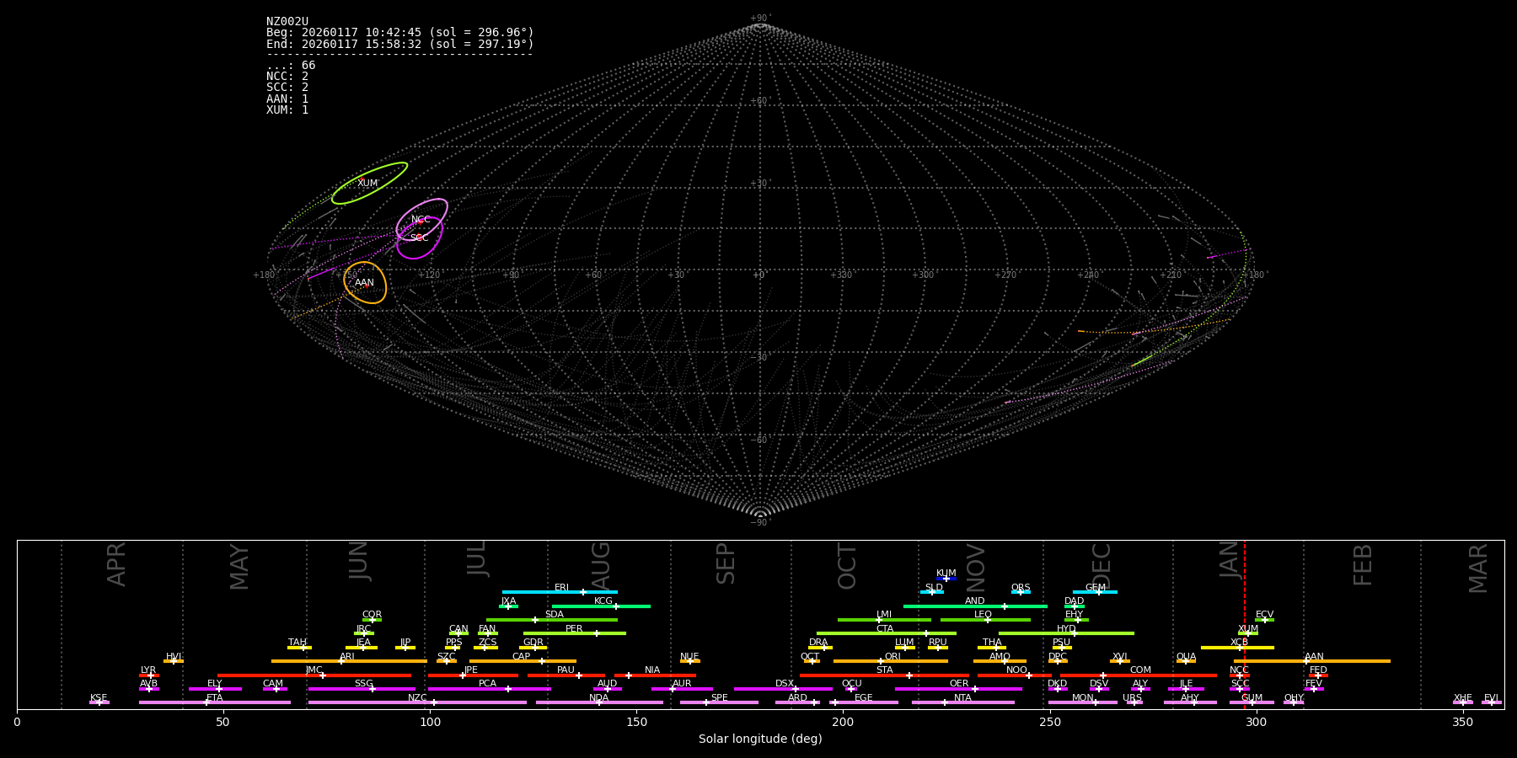Click the NDA shower label
1517x758 pixels.
(598, 698)
